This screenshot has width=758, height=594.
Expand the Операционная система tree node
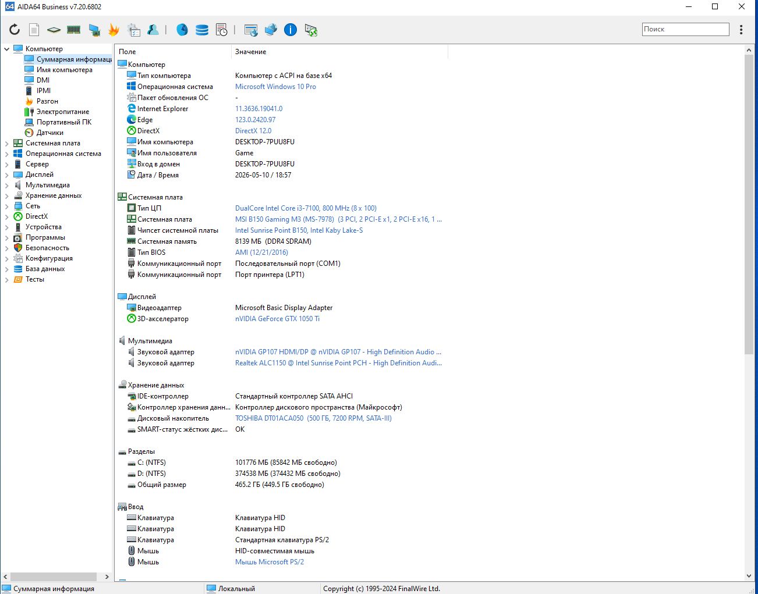6,154
